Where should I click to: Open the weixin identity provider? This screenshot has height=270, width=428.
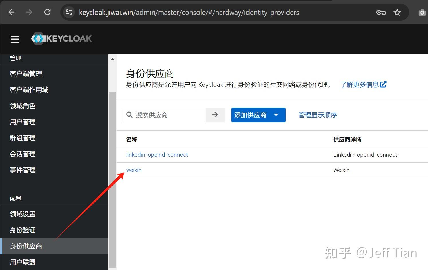(133, 170)
